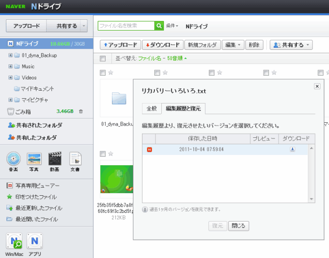
Task: Open dropdown arrow beside sidebar 共有する
Action: 84,26
